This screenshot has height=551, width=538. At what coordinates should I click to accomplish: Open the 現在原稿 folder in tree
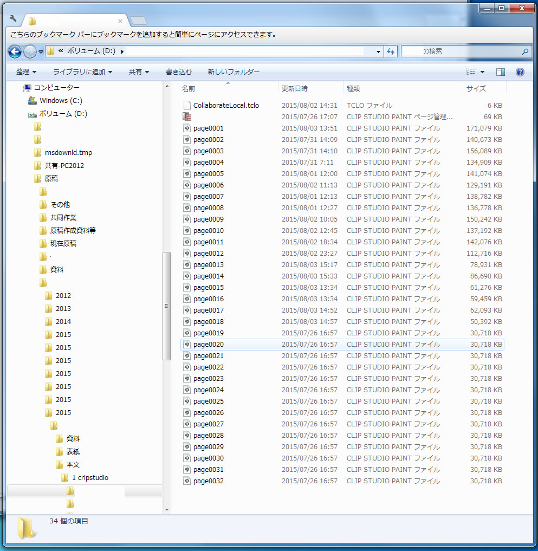(x=63, y=243)
